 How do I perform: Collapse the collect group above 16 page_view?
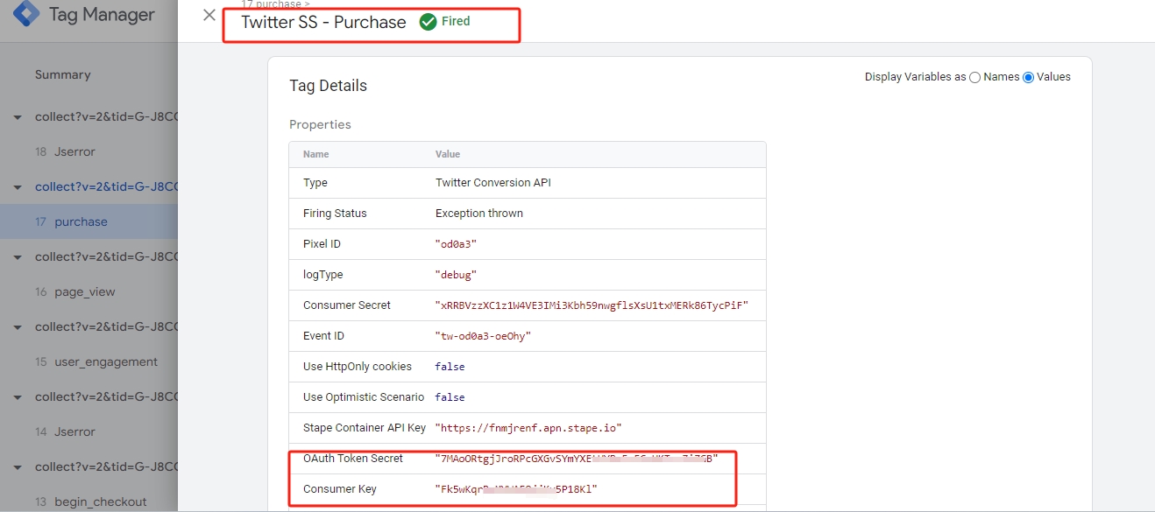(18, 257)
